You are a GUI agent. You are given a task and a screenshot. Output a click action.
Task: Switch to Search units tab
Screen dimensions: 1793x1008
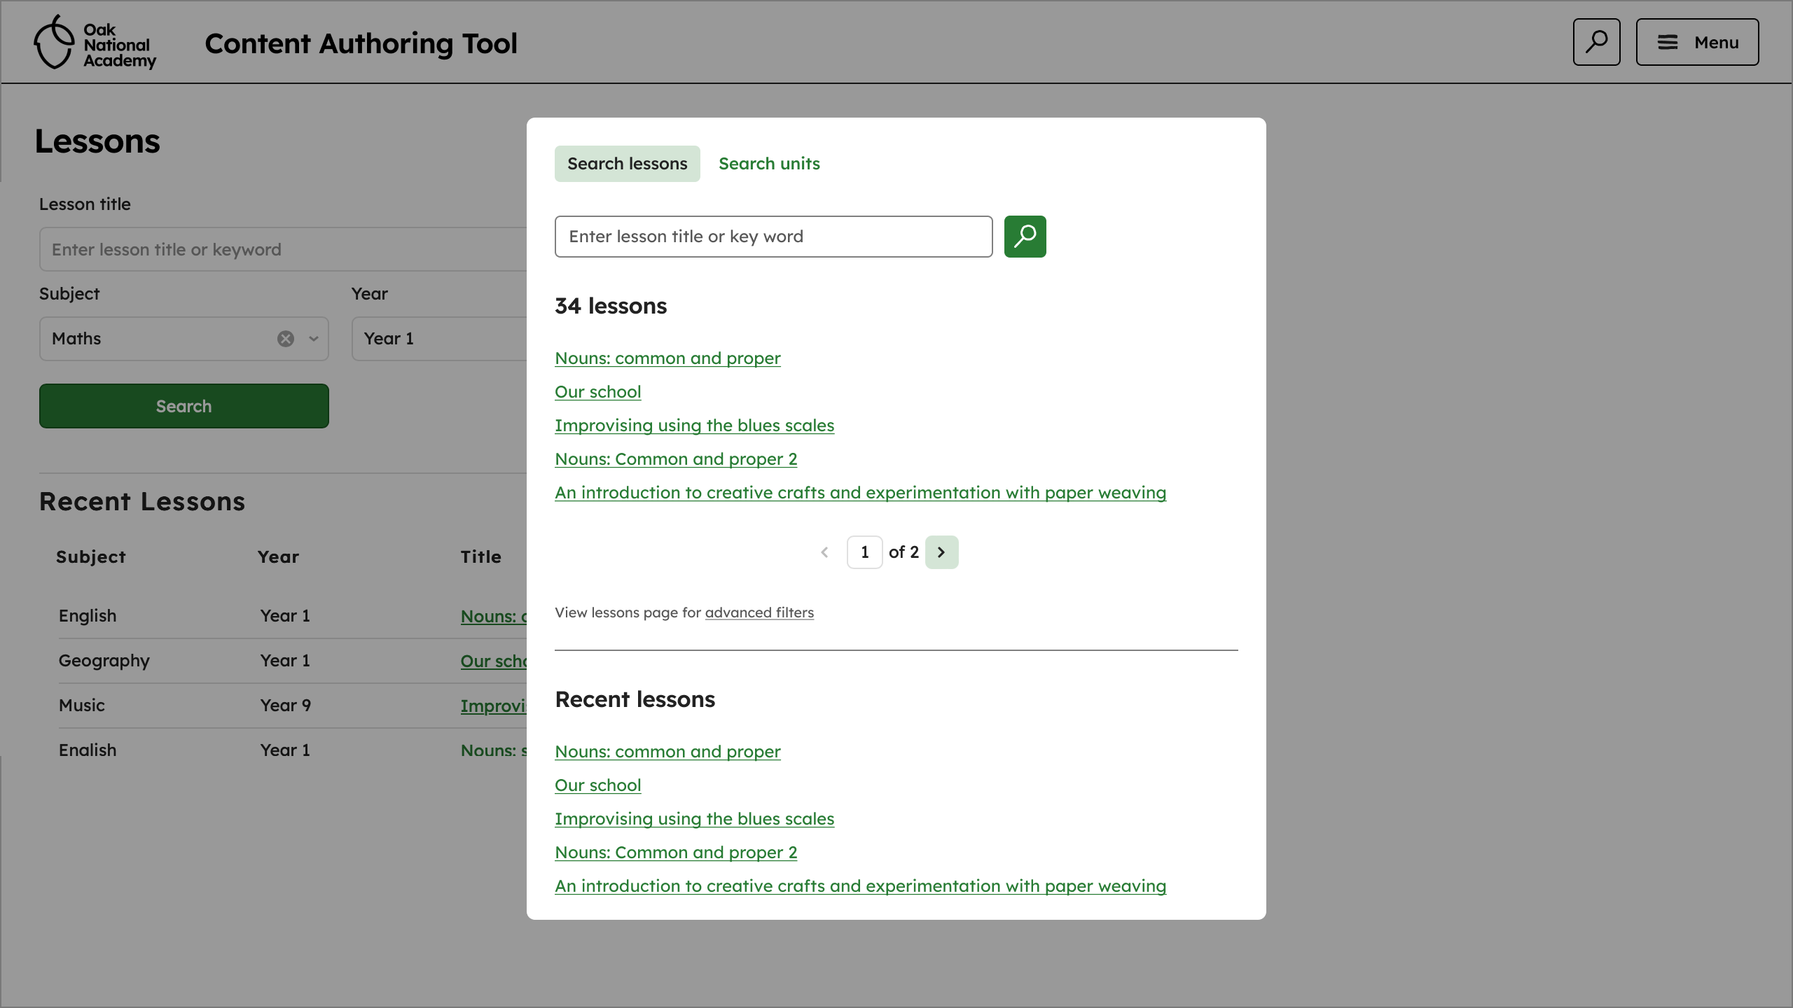point(770,164)
